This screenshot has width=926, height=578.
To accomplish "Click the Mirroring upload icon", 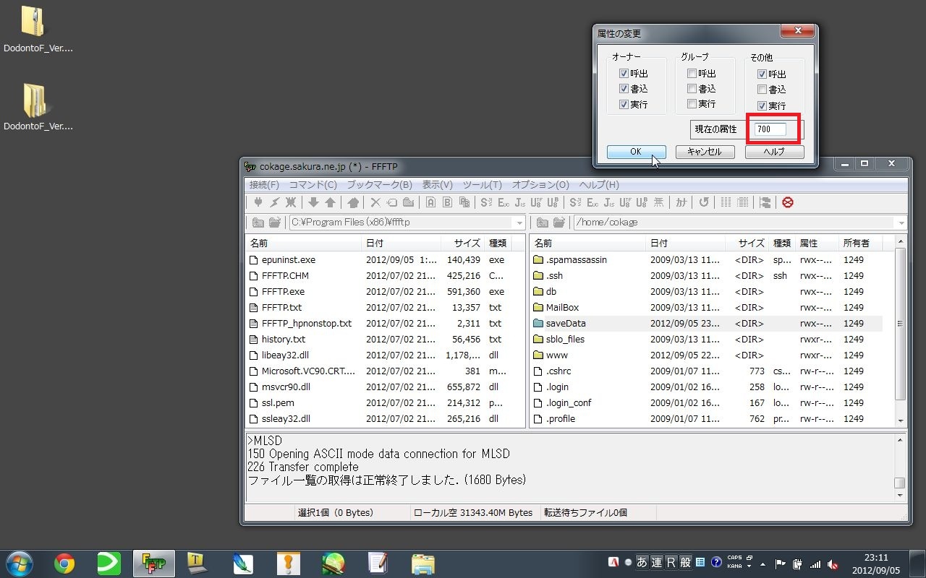I will 353,202.
